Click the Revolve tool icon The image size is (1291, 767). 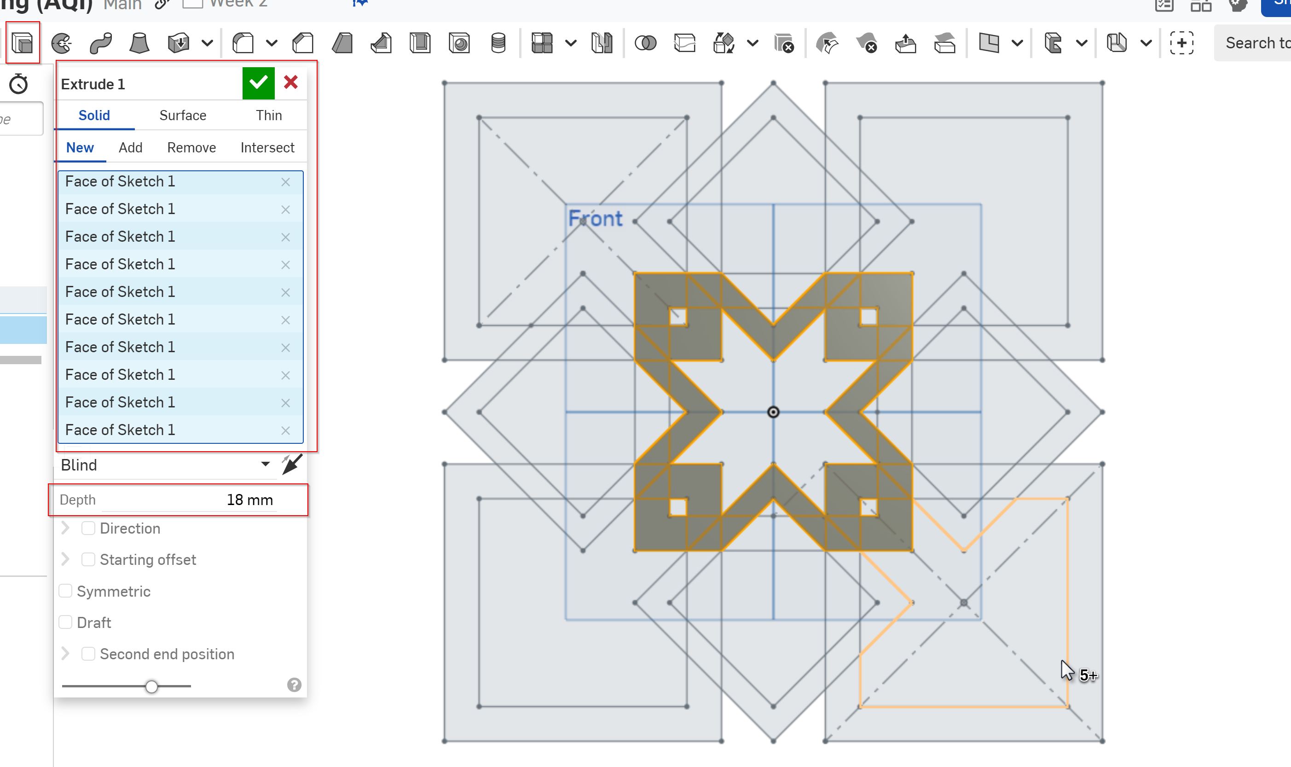[x=61, y=43]
